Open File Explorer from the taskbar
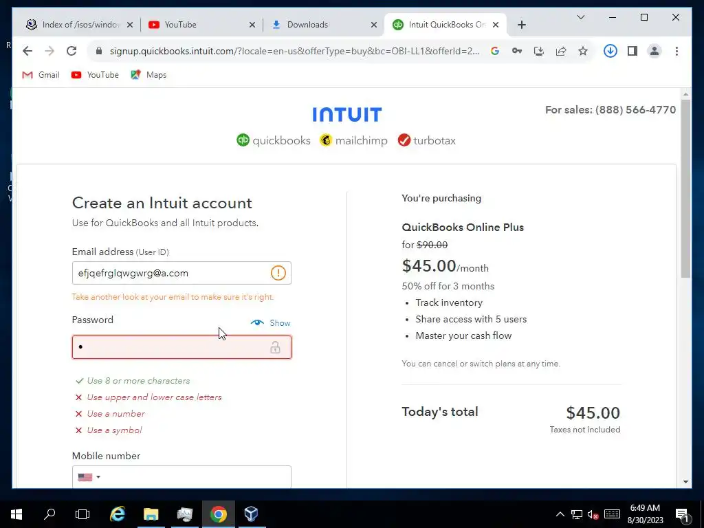Viewport: 704px width, 528px height. pos(151,514)
